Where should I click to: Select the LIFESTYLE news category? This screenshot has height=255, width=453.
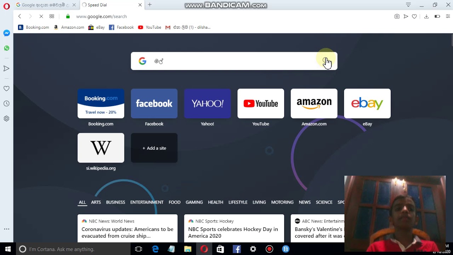pyautogui.click(x=238, y=202)
